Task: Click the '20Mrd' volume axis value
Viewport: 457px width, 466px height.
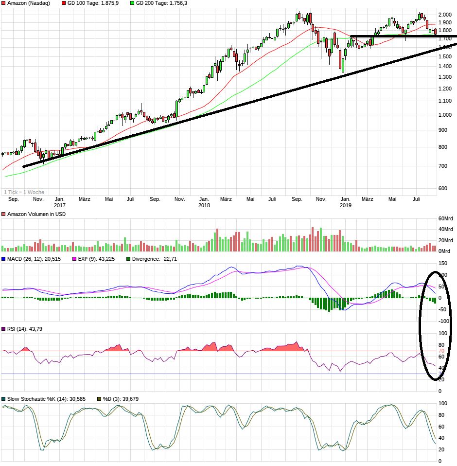Action: click(446, 240)
